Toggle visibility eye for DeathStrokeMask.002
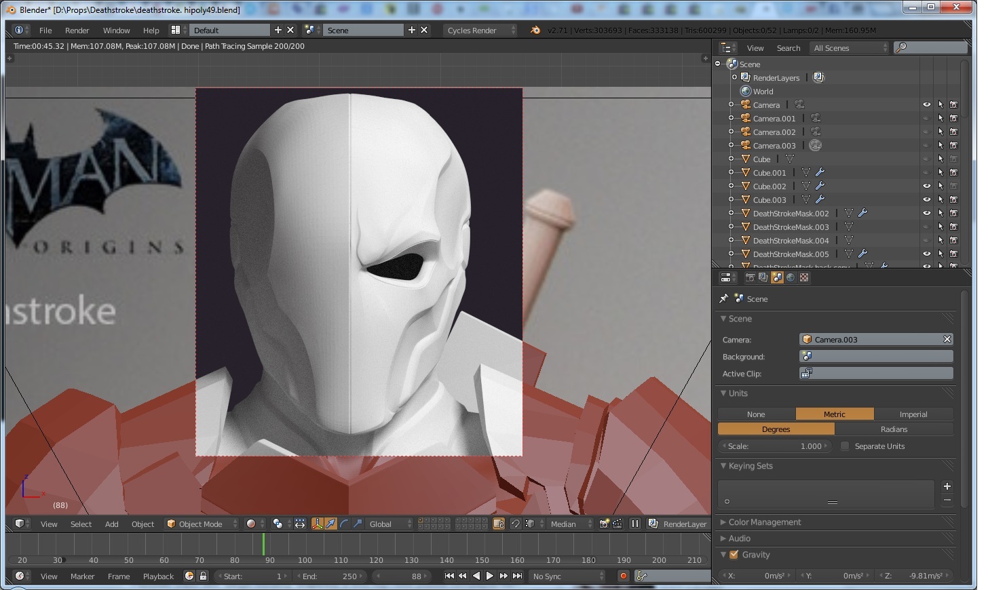The image size is (988, 590). pos(926,213)
